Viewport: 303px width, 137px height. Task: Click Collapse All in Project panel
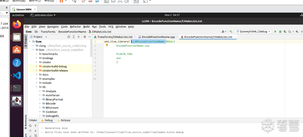(79, 37)
